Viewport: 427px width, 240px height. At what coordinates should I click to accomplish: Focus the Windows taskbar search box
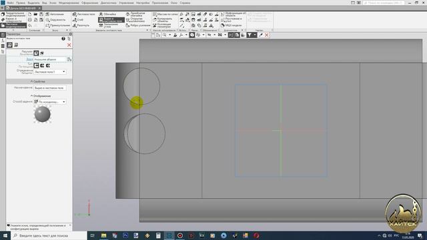click(x=49, y=235)
